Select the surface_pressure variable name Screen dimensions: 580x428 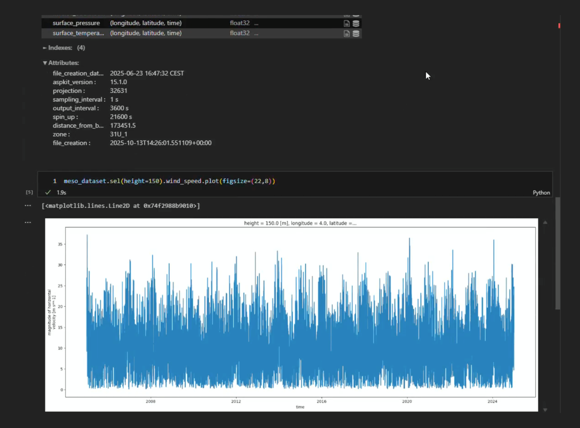pos(76,23)
